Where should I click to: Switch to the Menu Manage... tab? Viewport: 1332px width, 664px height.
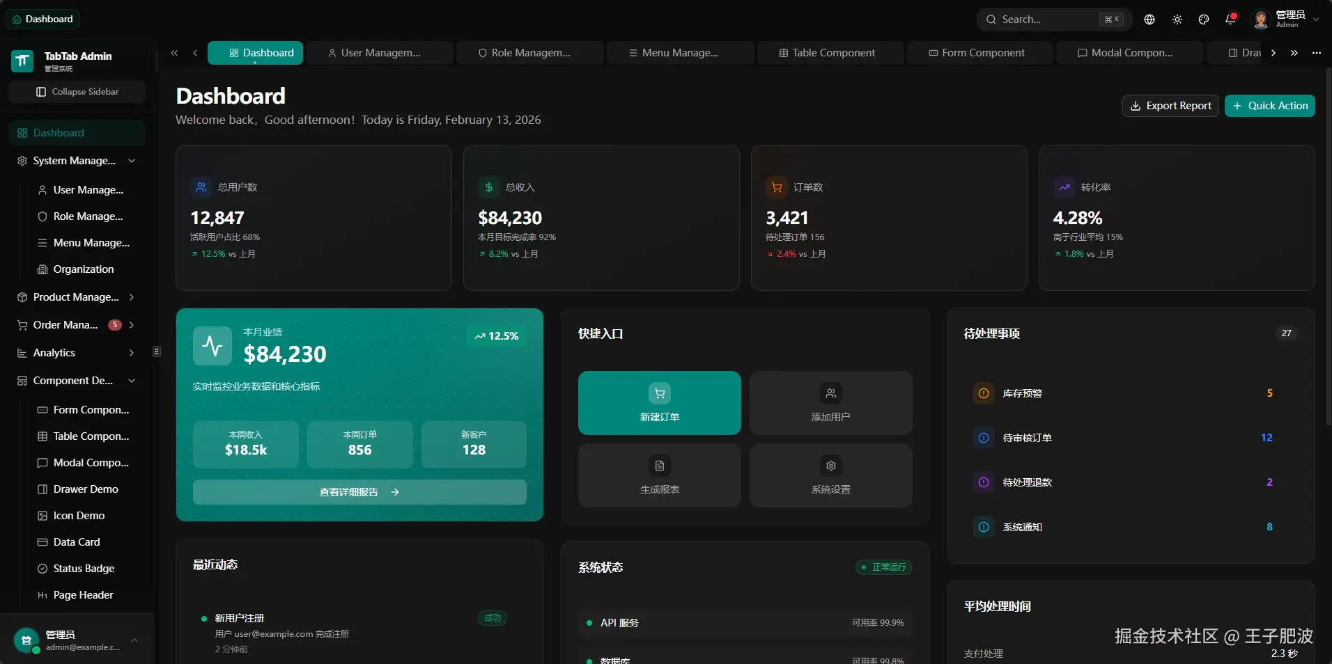681,53
